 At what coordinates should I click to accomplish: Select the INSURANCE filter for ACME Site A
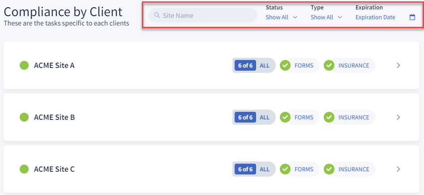(x=353, y=65)
